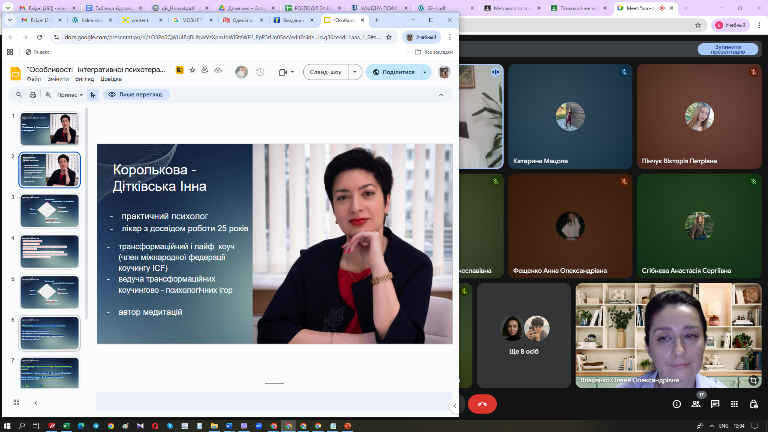Open grid view of slides
Image resolution: width=768 pixels, height=432 pixels.
16,402
